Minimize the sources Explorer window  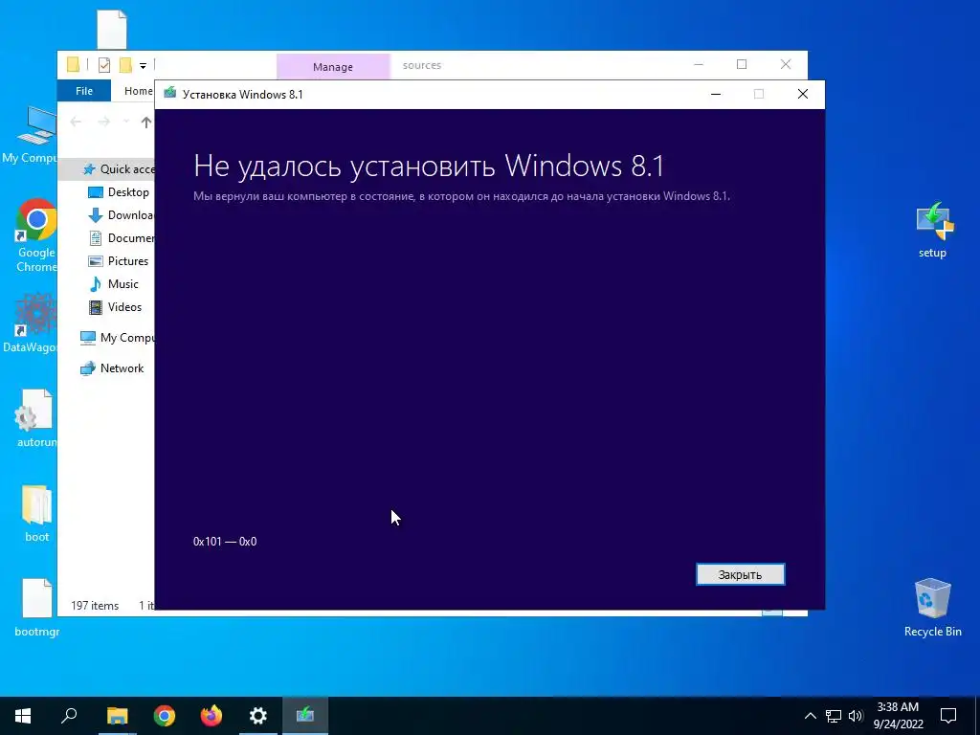coord(699,64)
